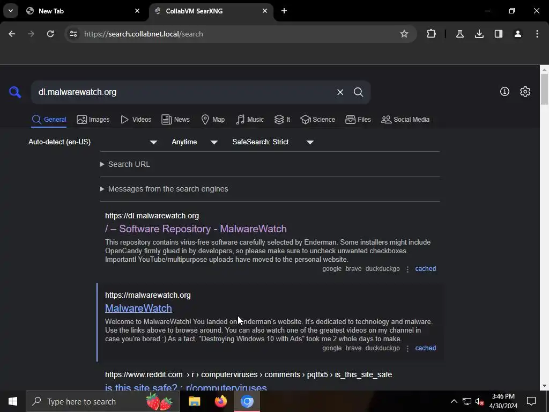
Task: Switch to Music category
Action: pos(250,120)
